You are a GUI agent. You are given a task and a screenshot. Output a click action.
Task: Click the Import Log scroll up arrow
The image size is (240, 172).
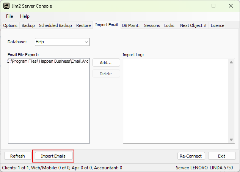[x=231, y=62]
